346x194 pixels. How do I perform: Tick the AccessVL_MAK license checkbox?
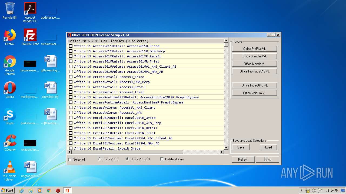coord(71,113)
